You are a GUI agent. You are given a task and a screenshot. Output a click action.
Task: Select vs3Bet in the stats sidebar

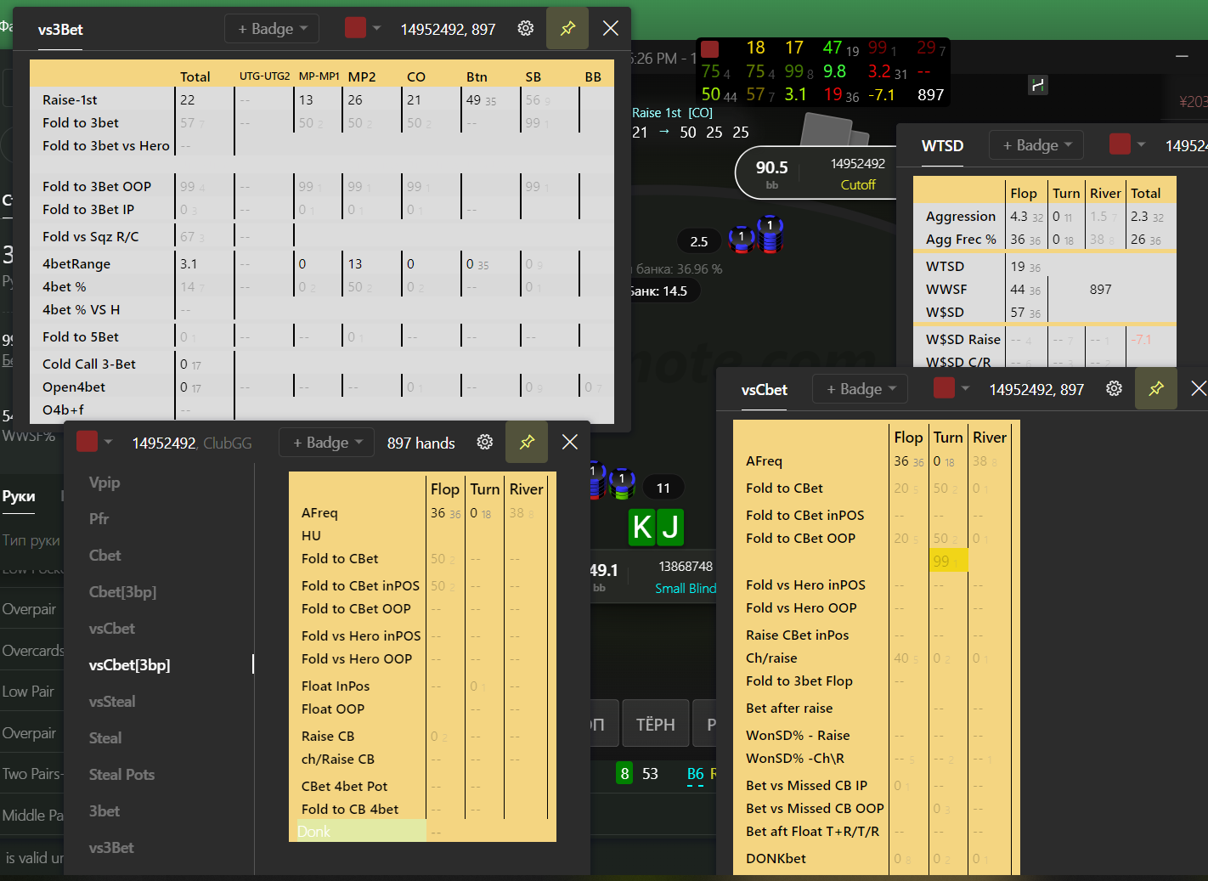pyautogui.click(x=111, y=847)
